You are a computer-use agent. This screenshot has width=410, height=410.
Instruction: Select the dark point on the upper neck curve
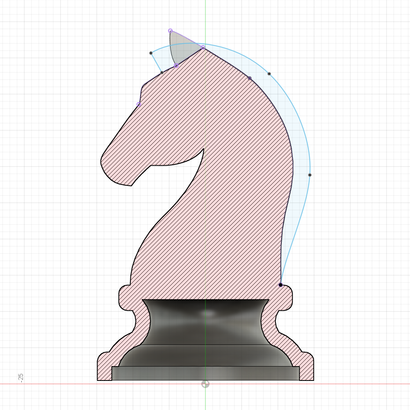249,78
